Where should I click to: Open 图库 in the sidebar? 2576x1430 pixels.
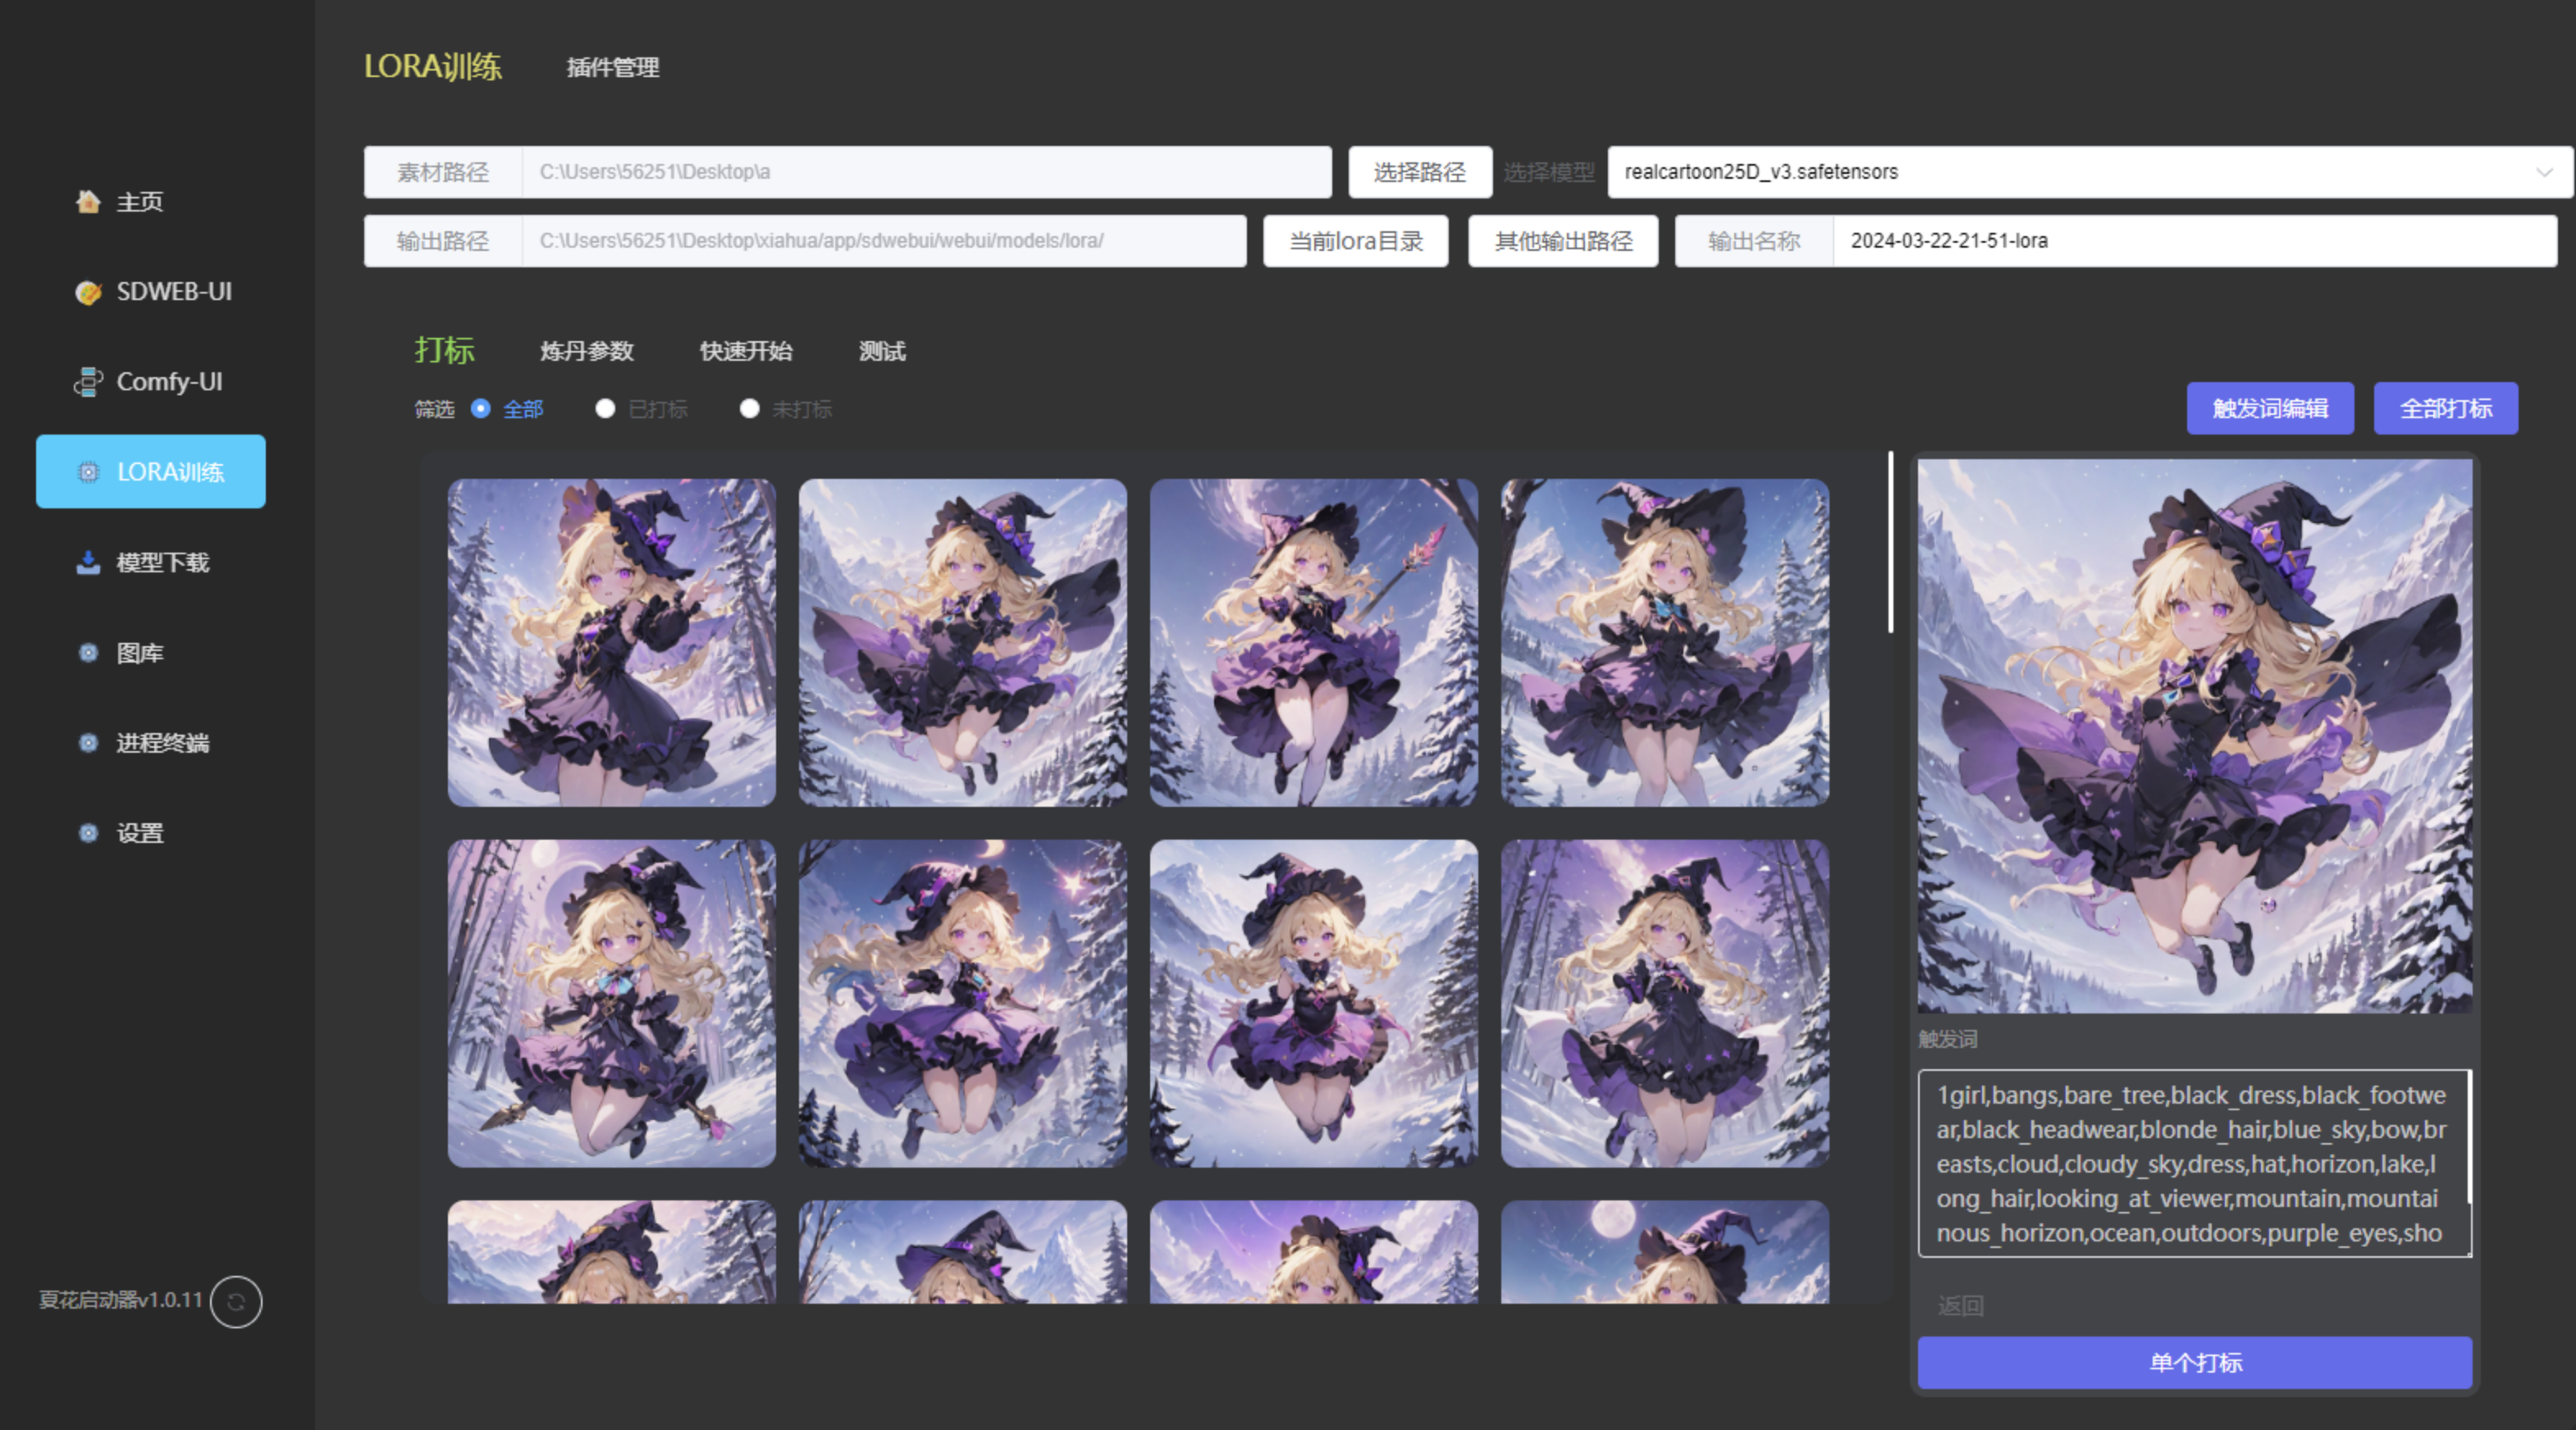[151, 653]
